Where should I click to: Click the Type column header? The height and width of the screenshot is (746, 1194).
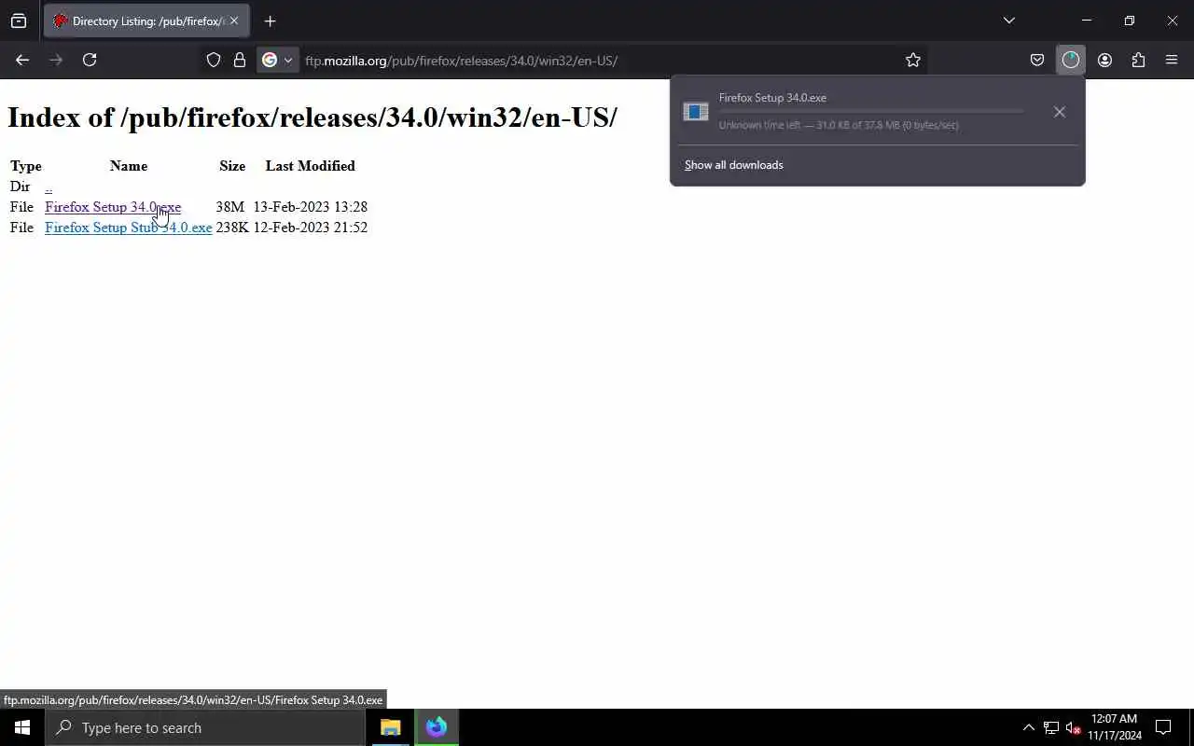point(26,166)
